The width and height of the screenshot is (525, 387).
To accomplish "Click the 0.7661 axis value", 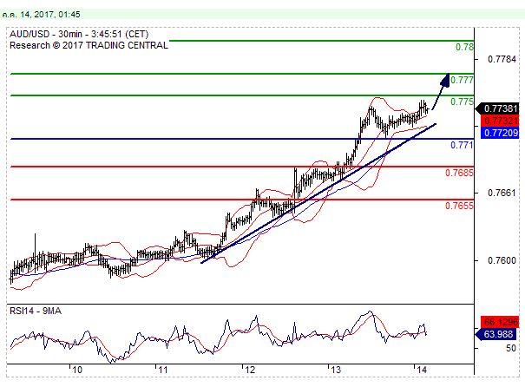I will tap(502, 193).
